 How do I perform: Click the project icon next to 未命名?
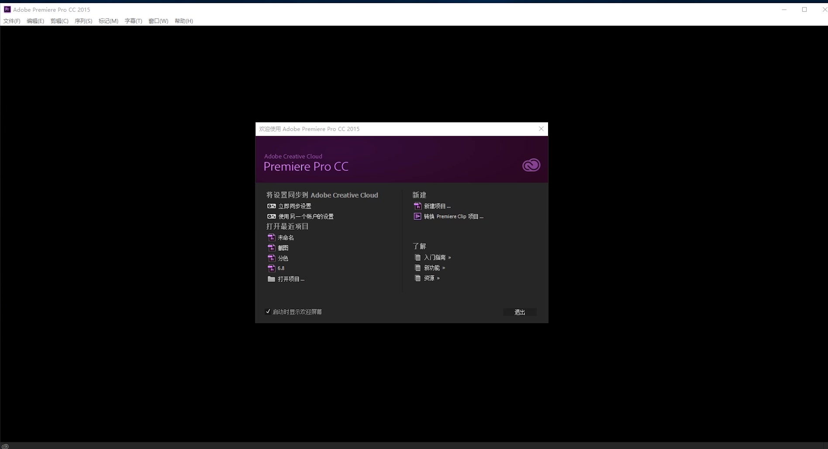pos(271,238)
